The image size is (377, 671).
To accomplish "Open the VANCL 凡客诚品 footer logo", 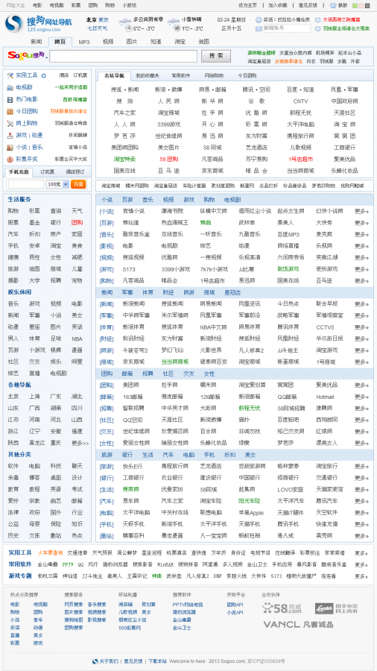I will (x=298, y=625).
